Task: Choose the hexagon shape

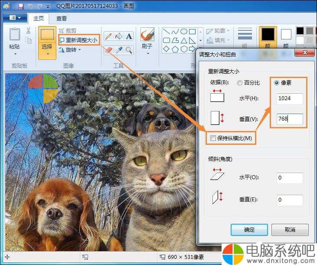Action: [x=183, y=49]
